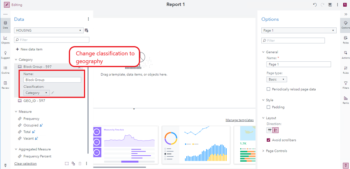Image resolution: width=350 pixels, height=169 pixels.
Task: Click the Clear selection link
Action: (26, 164)
